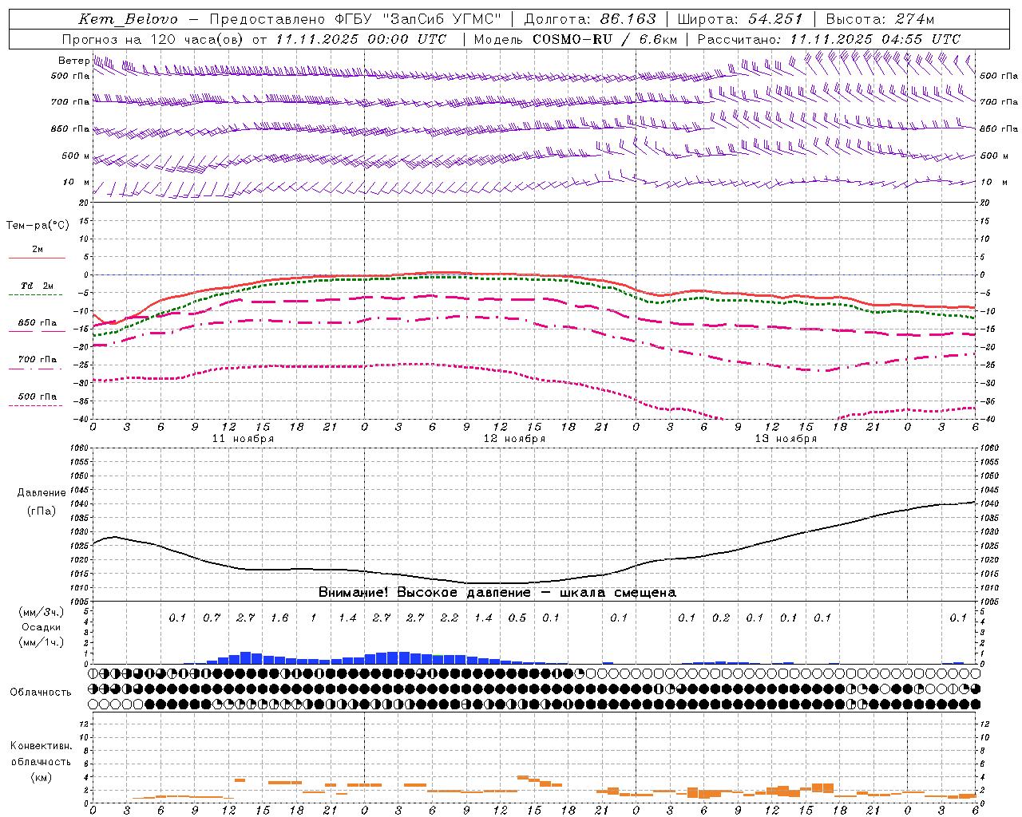
Task: Click the -40 tick on right temperature axis
Action: 988,420
